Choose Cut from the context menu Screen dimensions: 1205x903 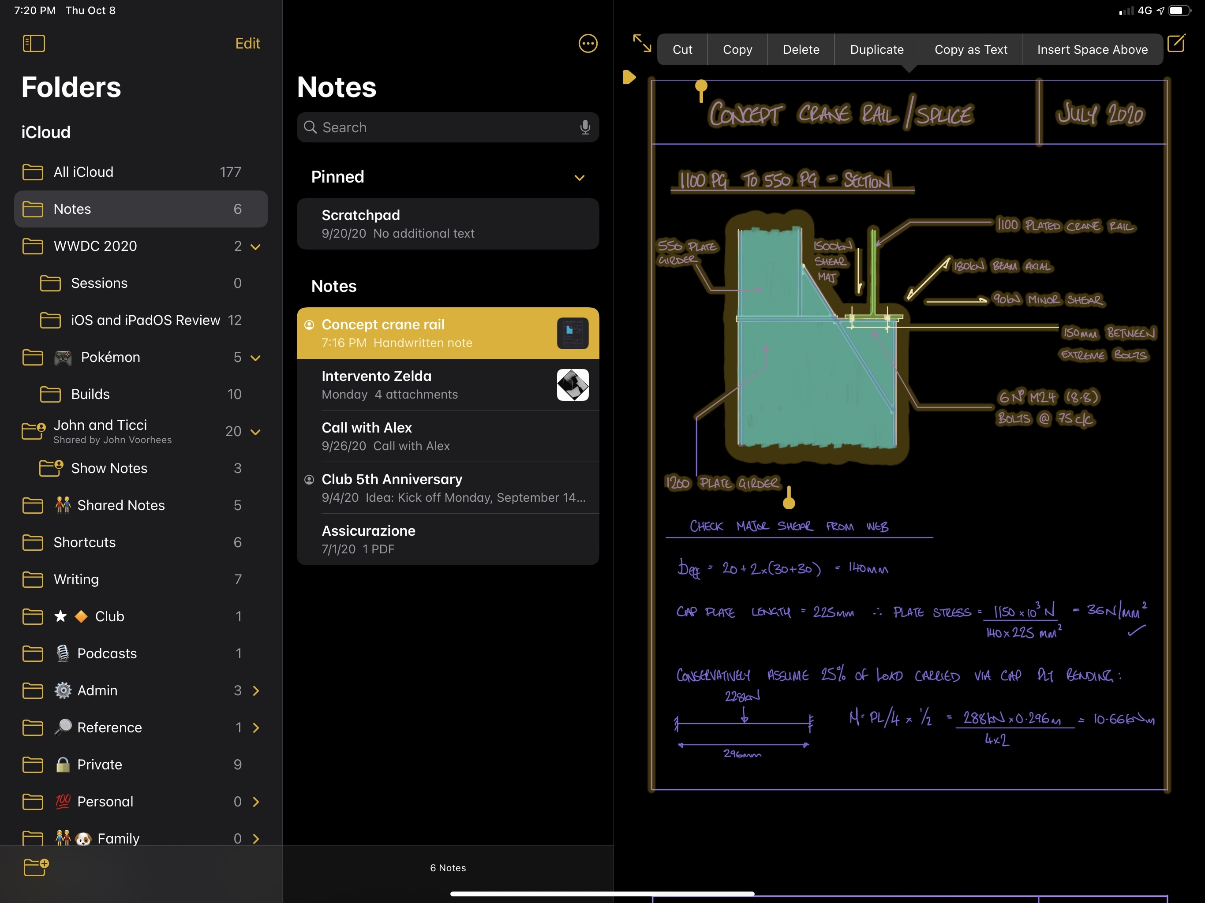(682, 49)
